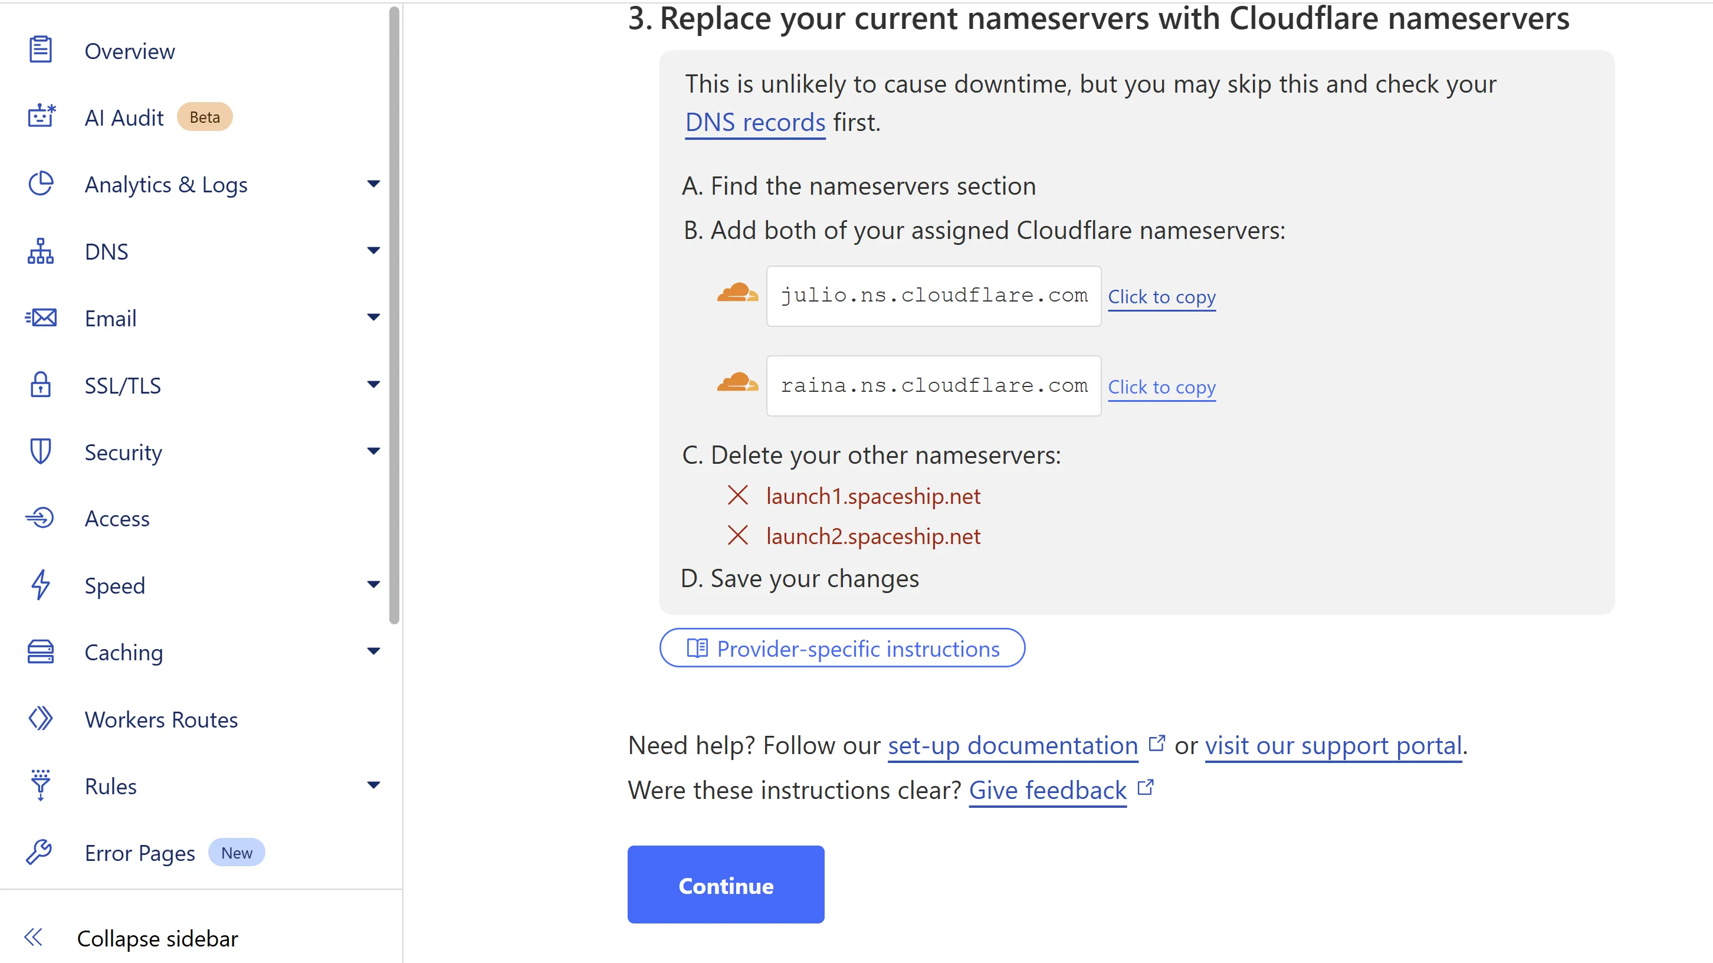Open the Overview sidebar item
This screenshot has height=963, width=1713.
pos(130,51)
